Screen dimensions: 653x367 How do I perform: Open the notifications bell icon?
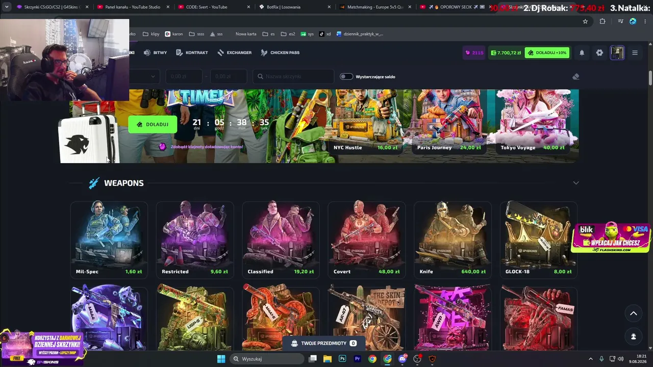click(x=582, y=53)
